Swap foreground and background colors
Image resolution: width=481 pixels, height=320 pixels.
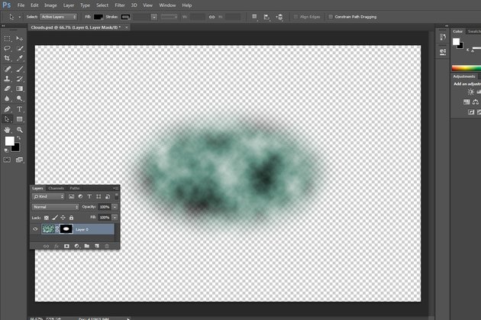(19, 137)
